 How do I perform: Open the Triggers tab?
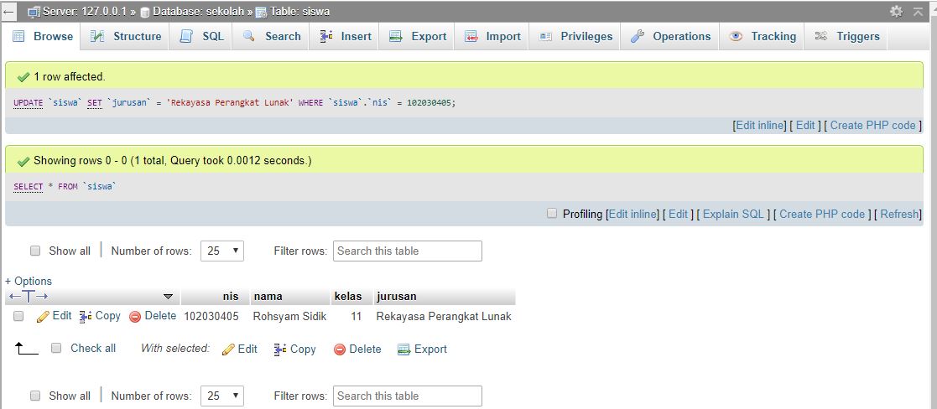[x=847, y=36]
